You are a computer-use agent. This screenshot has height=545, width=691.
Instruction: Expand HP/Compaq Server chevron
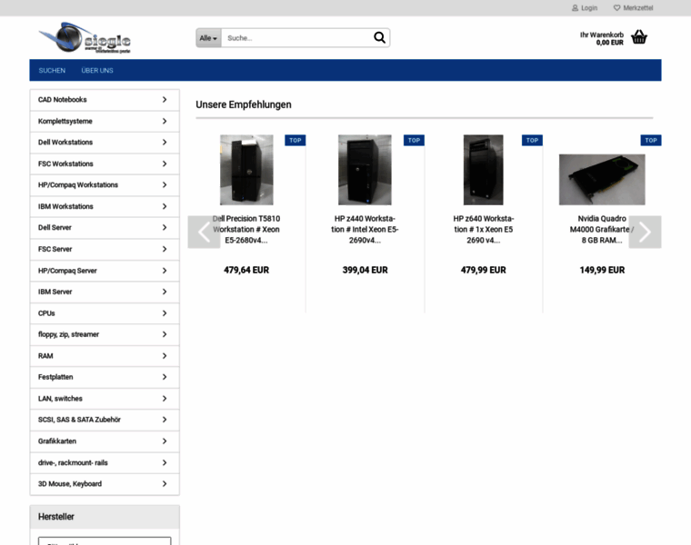165,271
